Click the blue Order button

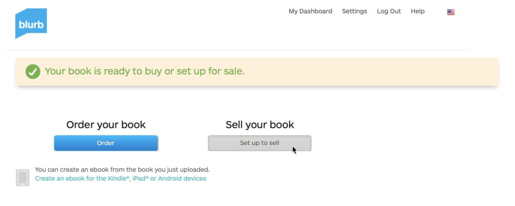[106, 143]
